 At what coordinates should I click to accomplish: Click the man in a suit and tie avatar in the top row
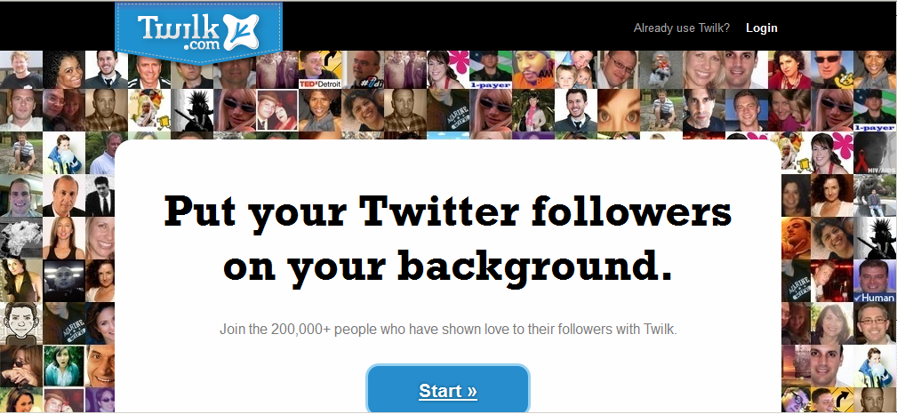click(x=107, y=70)
